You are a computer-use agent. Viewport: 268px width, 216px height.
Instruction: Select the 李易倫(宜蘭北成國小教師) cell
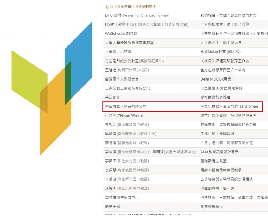click(x=127, y=143)
